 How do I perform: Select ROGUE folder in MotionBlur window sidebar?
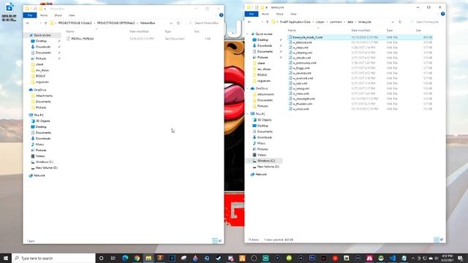(x=40, y=76)
